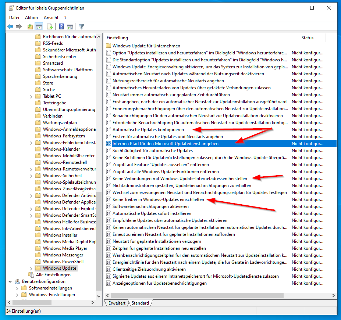
Task: Select Zeitplan für geplante Installationen neu erstellen
Action: click(159, 248)
